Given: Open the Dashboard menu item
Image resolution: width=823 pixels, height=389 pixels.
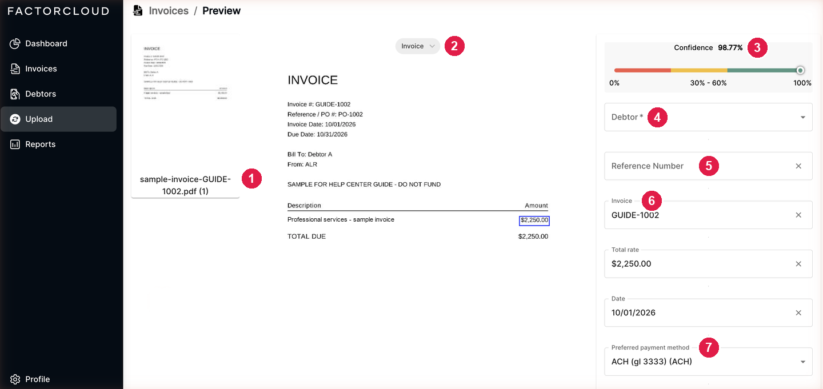Looking at the screenshot, I should 58,43.
